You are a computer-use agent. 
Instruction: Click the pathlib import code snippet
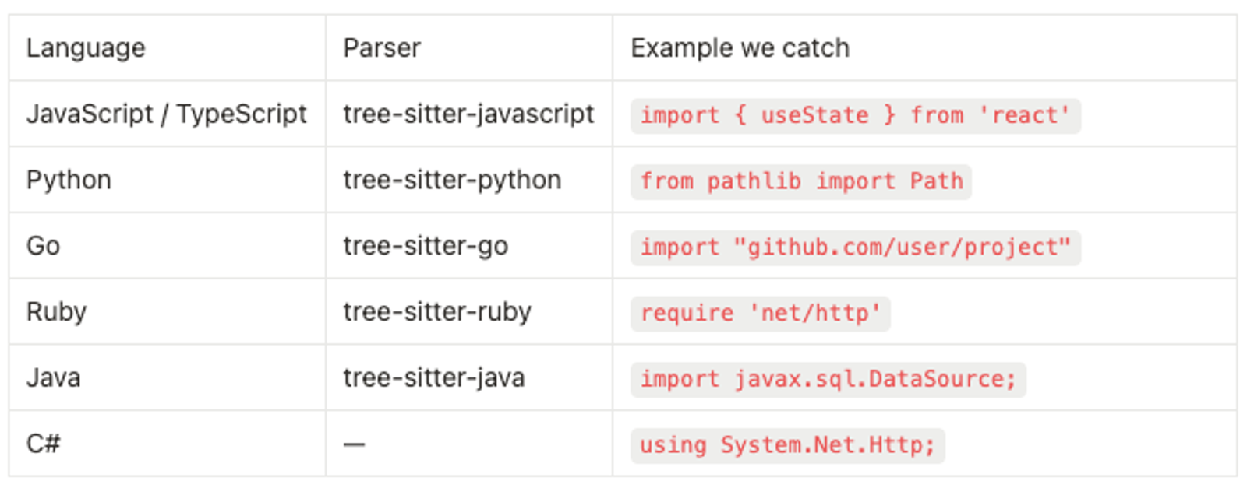(801, 182)
